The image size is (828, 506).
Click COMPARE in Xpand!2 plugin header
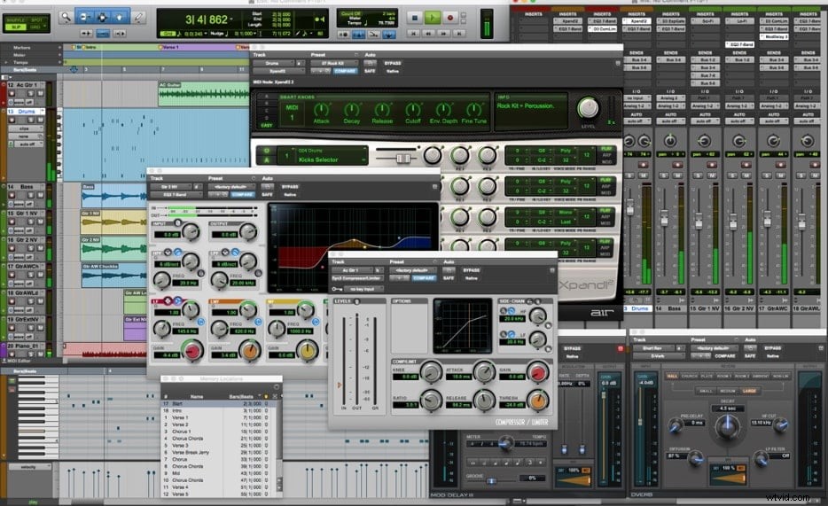click(346, 71)
